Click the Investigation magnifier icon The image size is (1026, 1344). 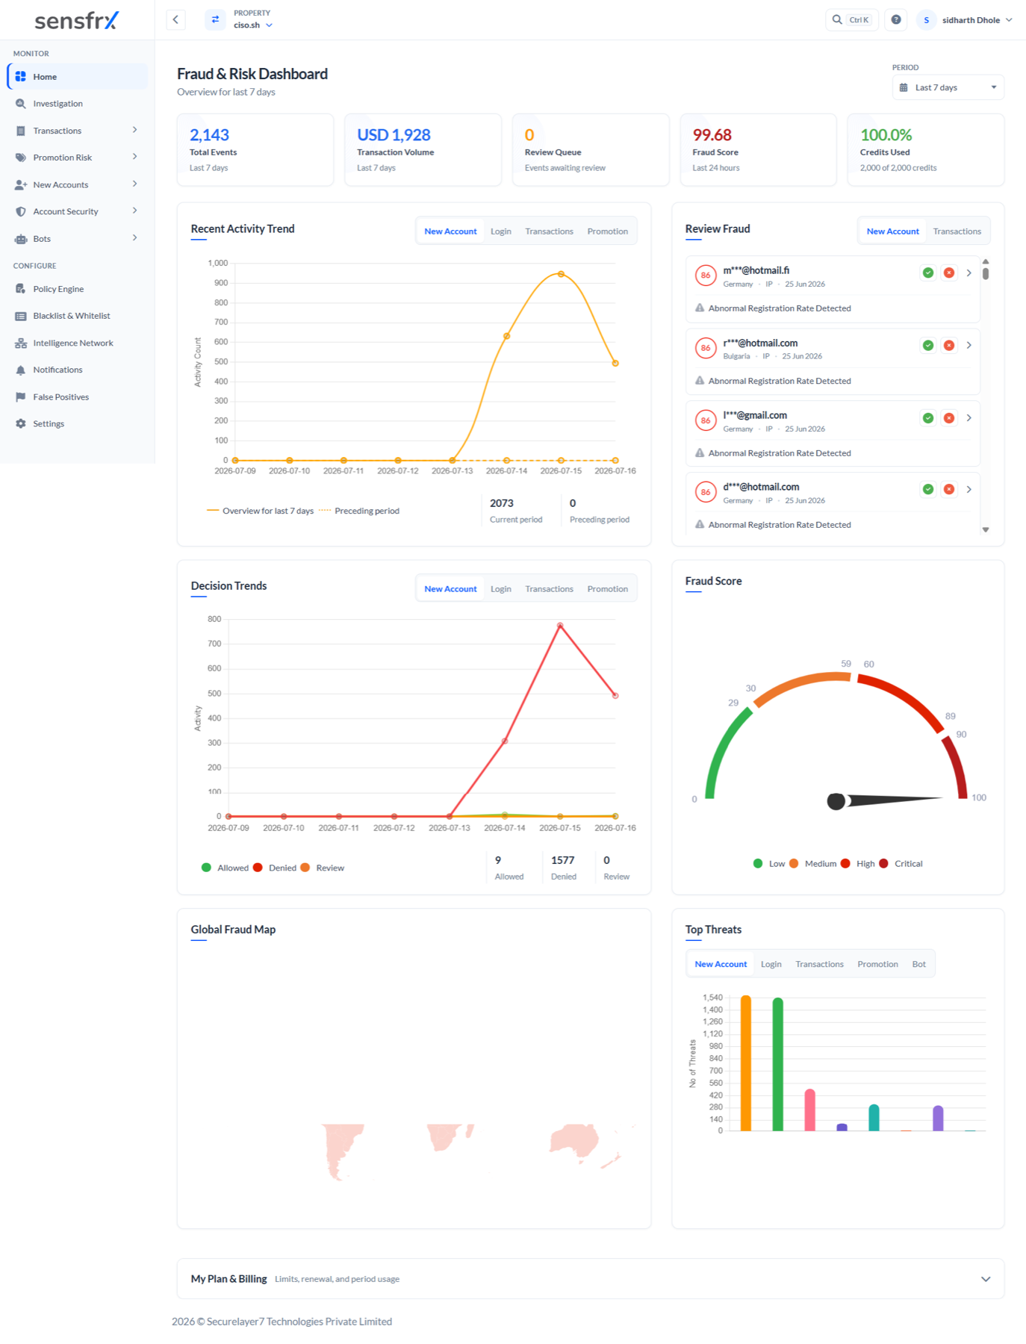21,104
